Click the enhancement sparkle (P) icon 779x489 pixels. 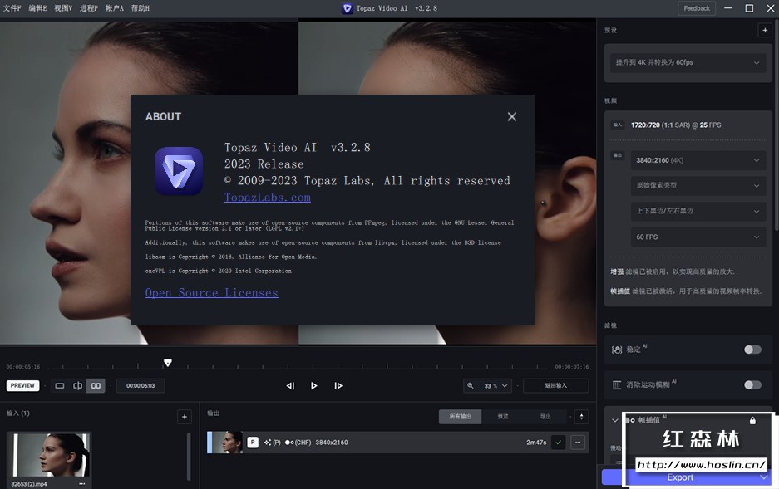click(272, 442)
